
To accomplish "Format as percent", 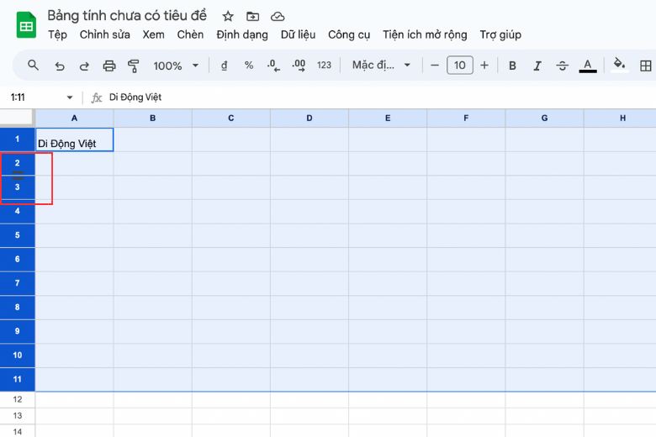I will 249,66.
